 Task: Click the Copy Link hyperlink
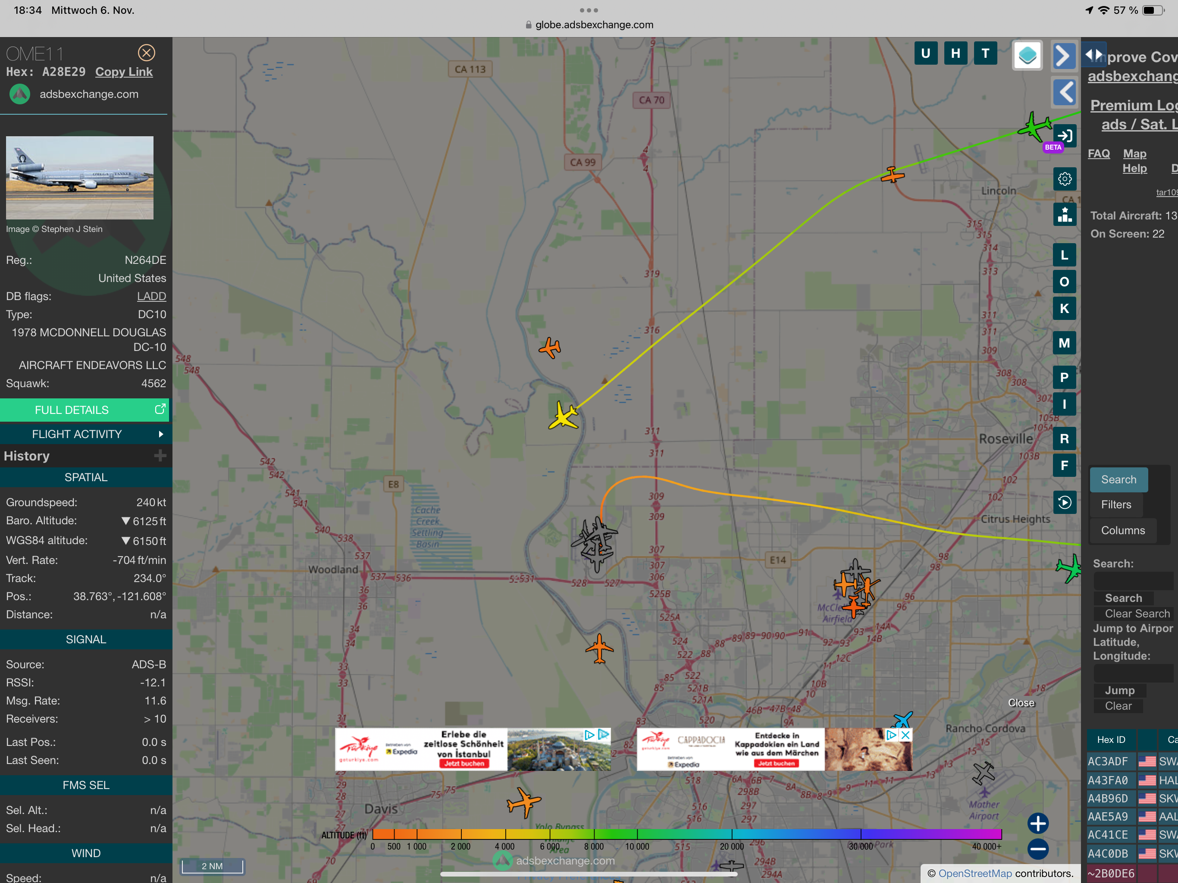[124, 72]
